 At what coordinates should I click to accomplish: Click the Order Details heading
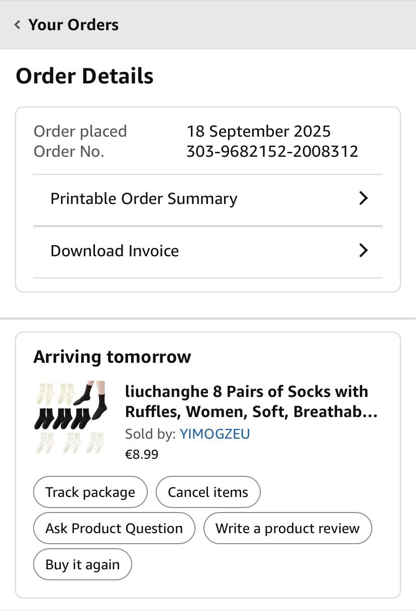tap(84, 76)
